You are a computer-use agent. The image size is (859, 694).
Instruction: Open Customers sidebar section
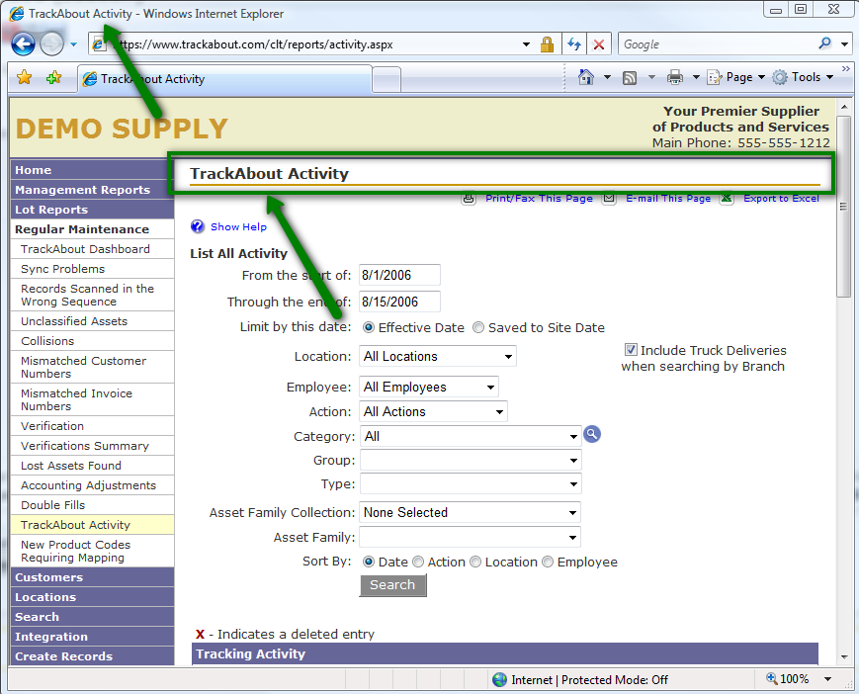click(92, 577)
